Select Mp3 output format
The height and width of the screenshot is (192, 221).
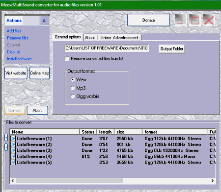pyautogui.click(x=73, y=88)
